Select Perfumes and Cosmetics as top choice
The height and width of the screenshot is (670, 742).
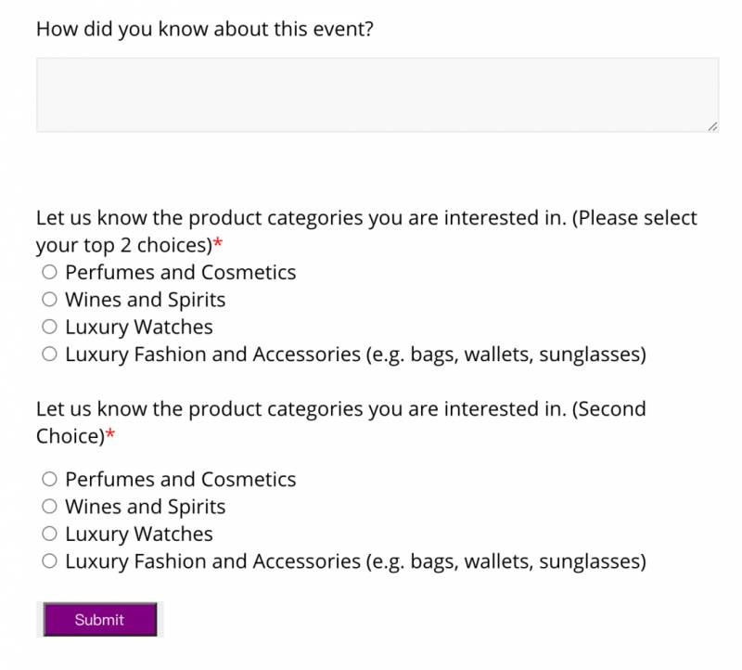pyautogui.click(x=49, y=273)
